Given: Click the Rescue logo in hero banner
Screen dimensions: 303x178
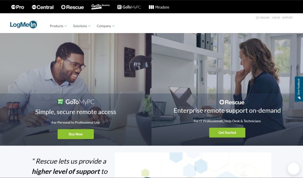Looking at the screenshot, I should [232, 102].
